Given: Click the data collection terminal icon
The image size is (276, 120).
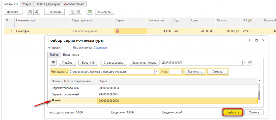Looking at the screenshot, I should click(x=37, y=12).
